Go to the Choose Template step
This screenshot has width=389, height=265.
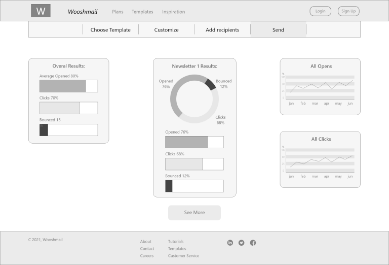(110, 30)
